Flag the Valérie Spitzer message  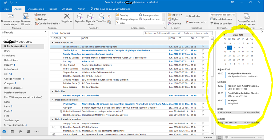pos(203,50)
